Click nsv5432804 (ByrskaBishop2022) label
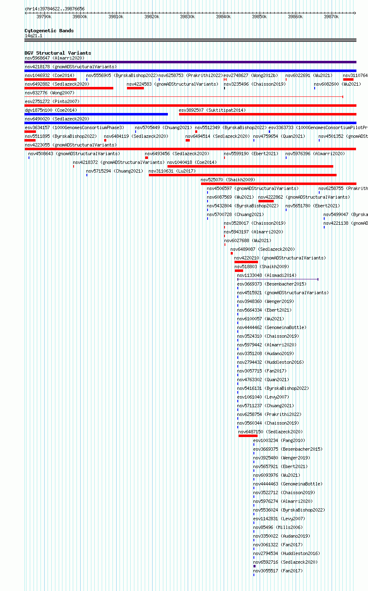368x591 pixels. (243, 206)
